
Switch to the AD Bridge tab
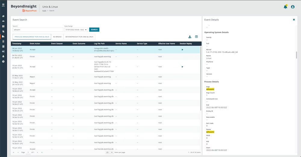(x=57, y=37)
